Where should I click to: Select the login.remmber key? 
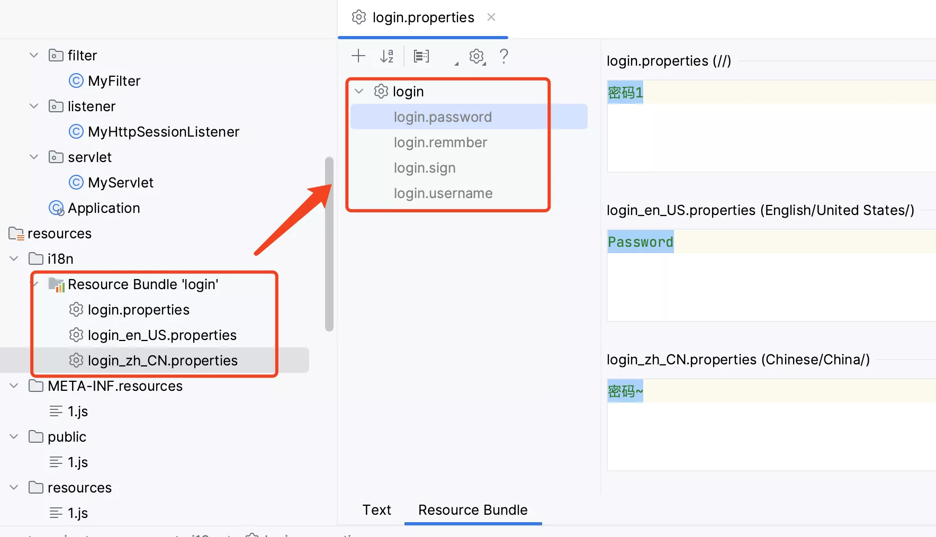[440, 142]
